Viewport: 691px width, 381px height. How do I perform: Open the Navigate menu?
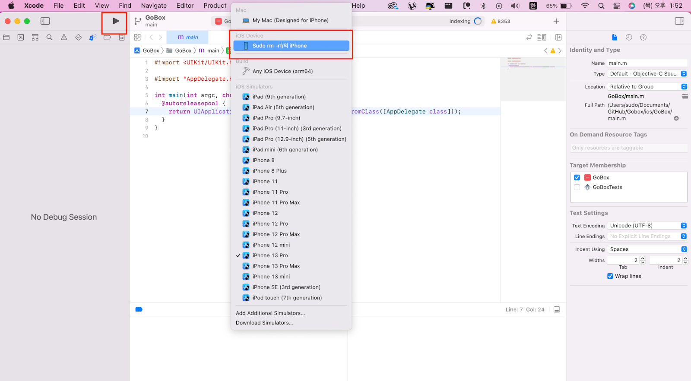(154, 6)
